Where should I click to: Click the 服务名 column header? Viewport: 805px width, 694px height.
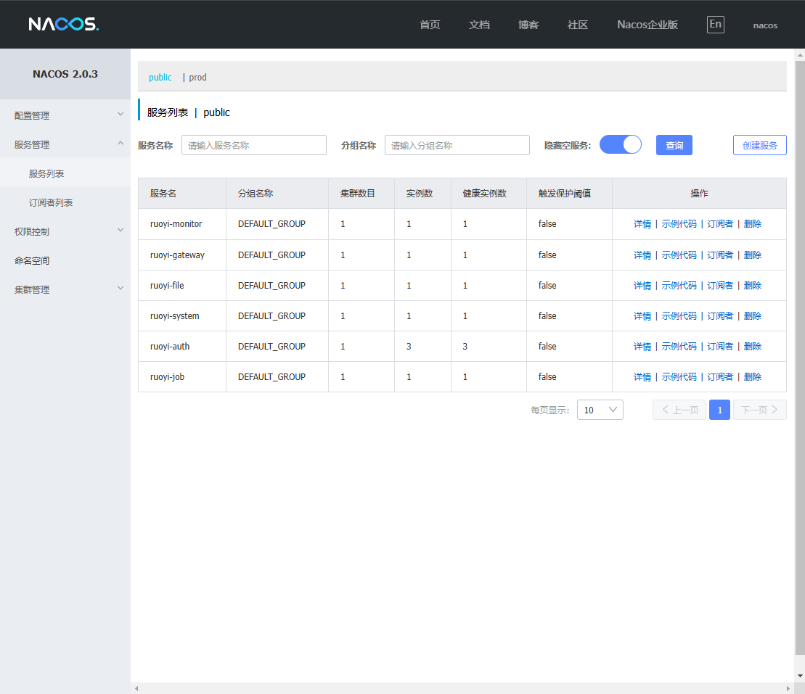181,194
